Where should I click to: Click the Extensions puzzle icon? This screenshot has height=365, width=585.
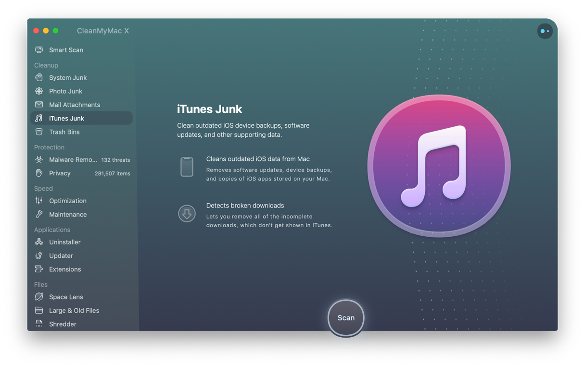[x=39, y=269]
